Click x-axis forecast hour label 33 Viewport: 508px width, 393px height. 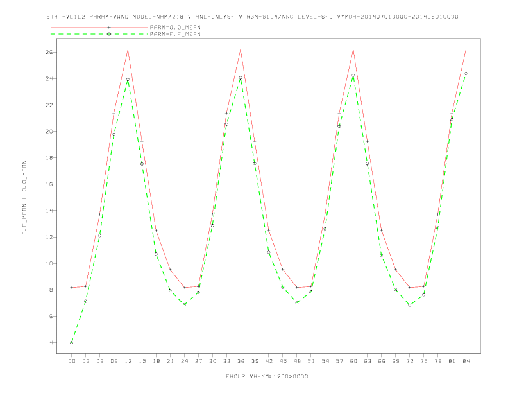[226, 361]
